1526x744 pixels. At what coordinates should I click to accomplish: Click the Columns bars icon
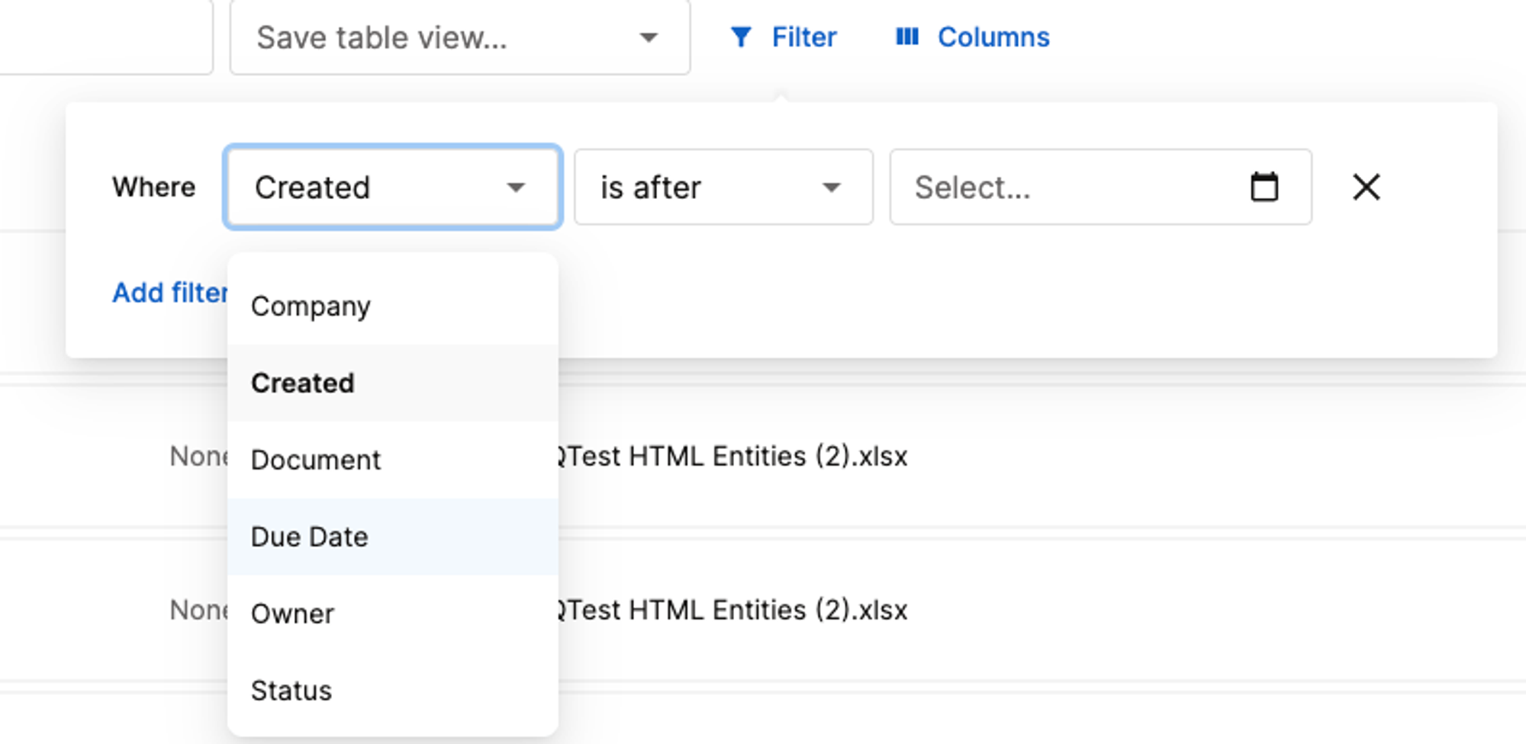(906, 37)
